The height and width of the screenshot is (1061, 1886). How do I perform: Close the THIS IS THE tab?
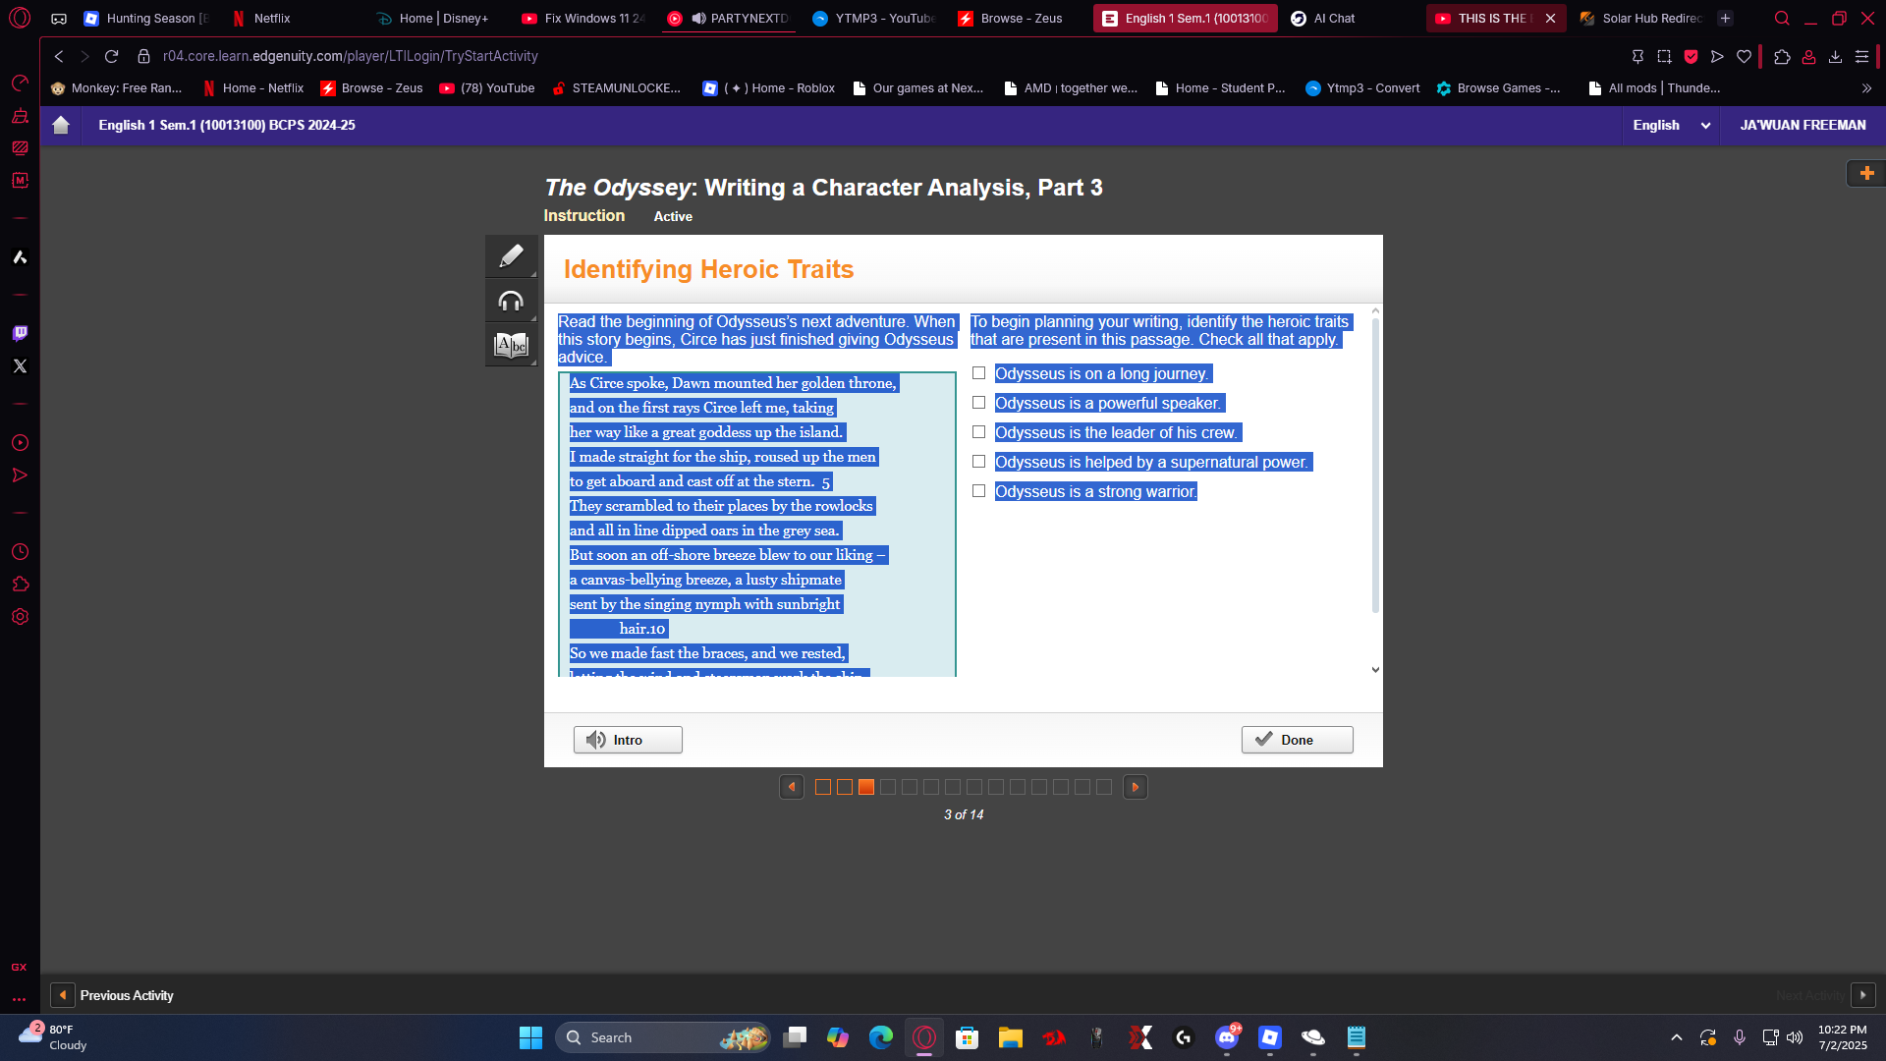tap(1550, 18)
